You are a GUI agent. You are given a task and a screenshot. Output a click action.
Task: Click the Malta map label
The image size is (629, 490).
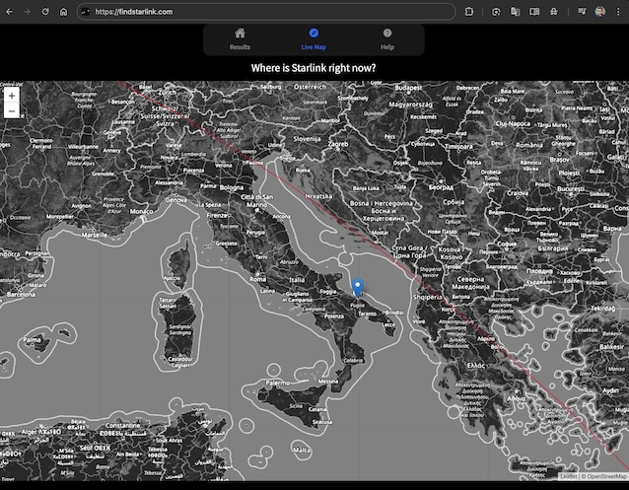[302, 450]
